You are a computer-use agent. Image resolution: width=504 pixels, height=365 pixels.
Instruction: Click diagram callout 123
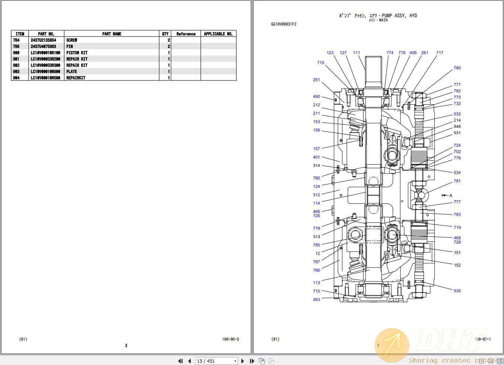(330, 53)
